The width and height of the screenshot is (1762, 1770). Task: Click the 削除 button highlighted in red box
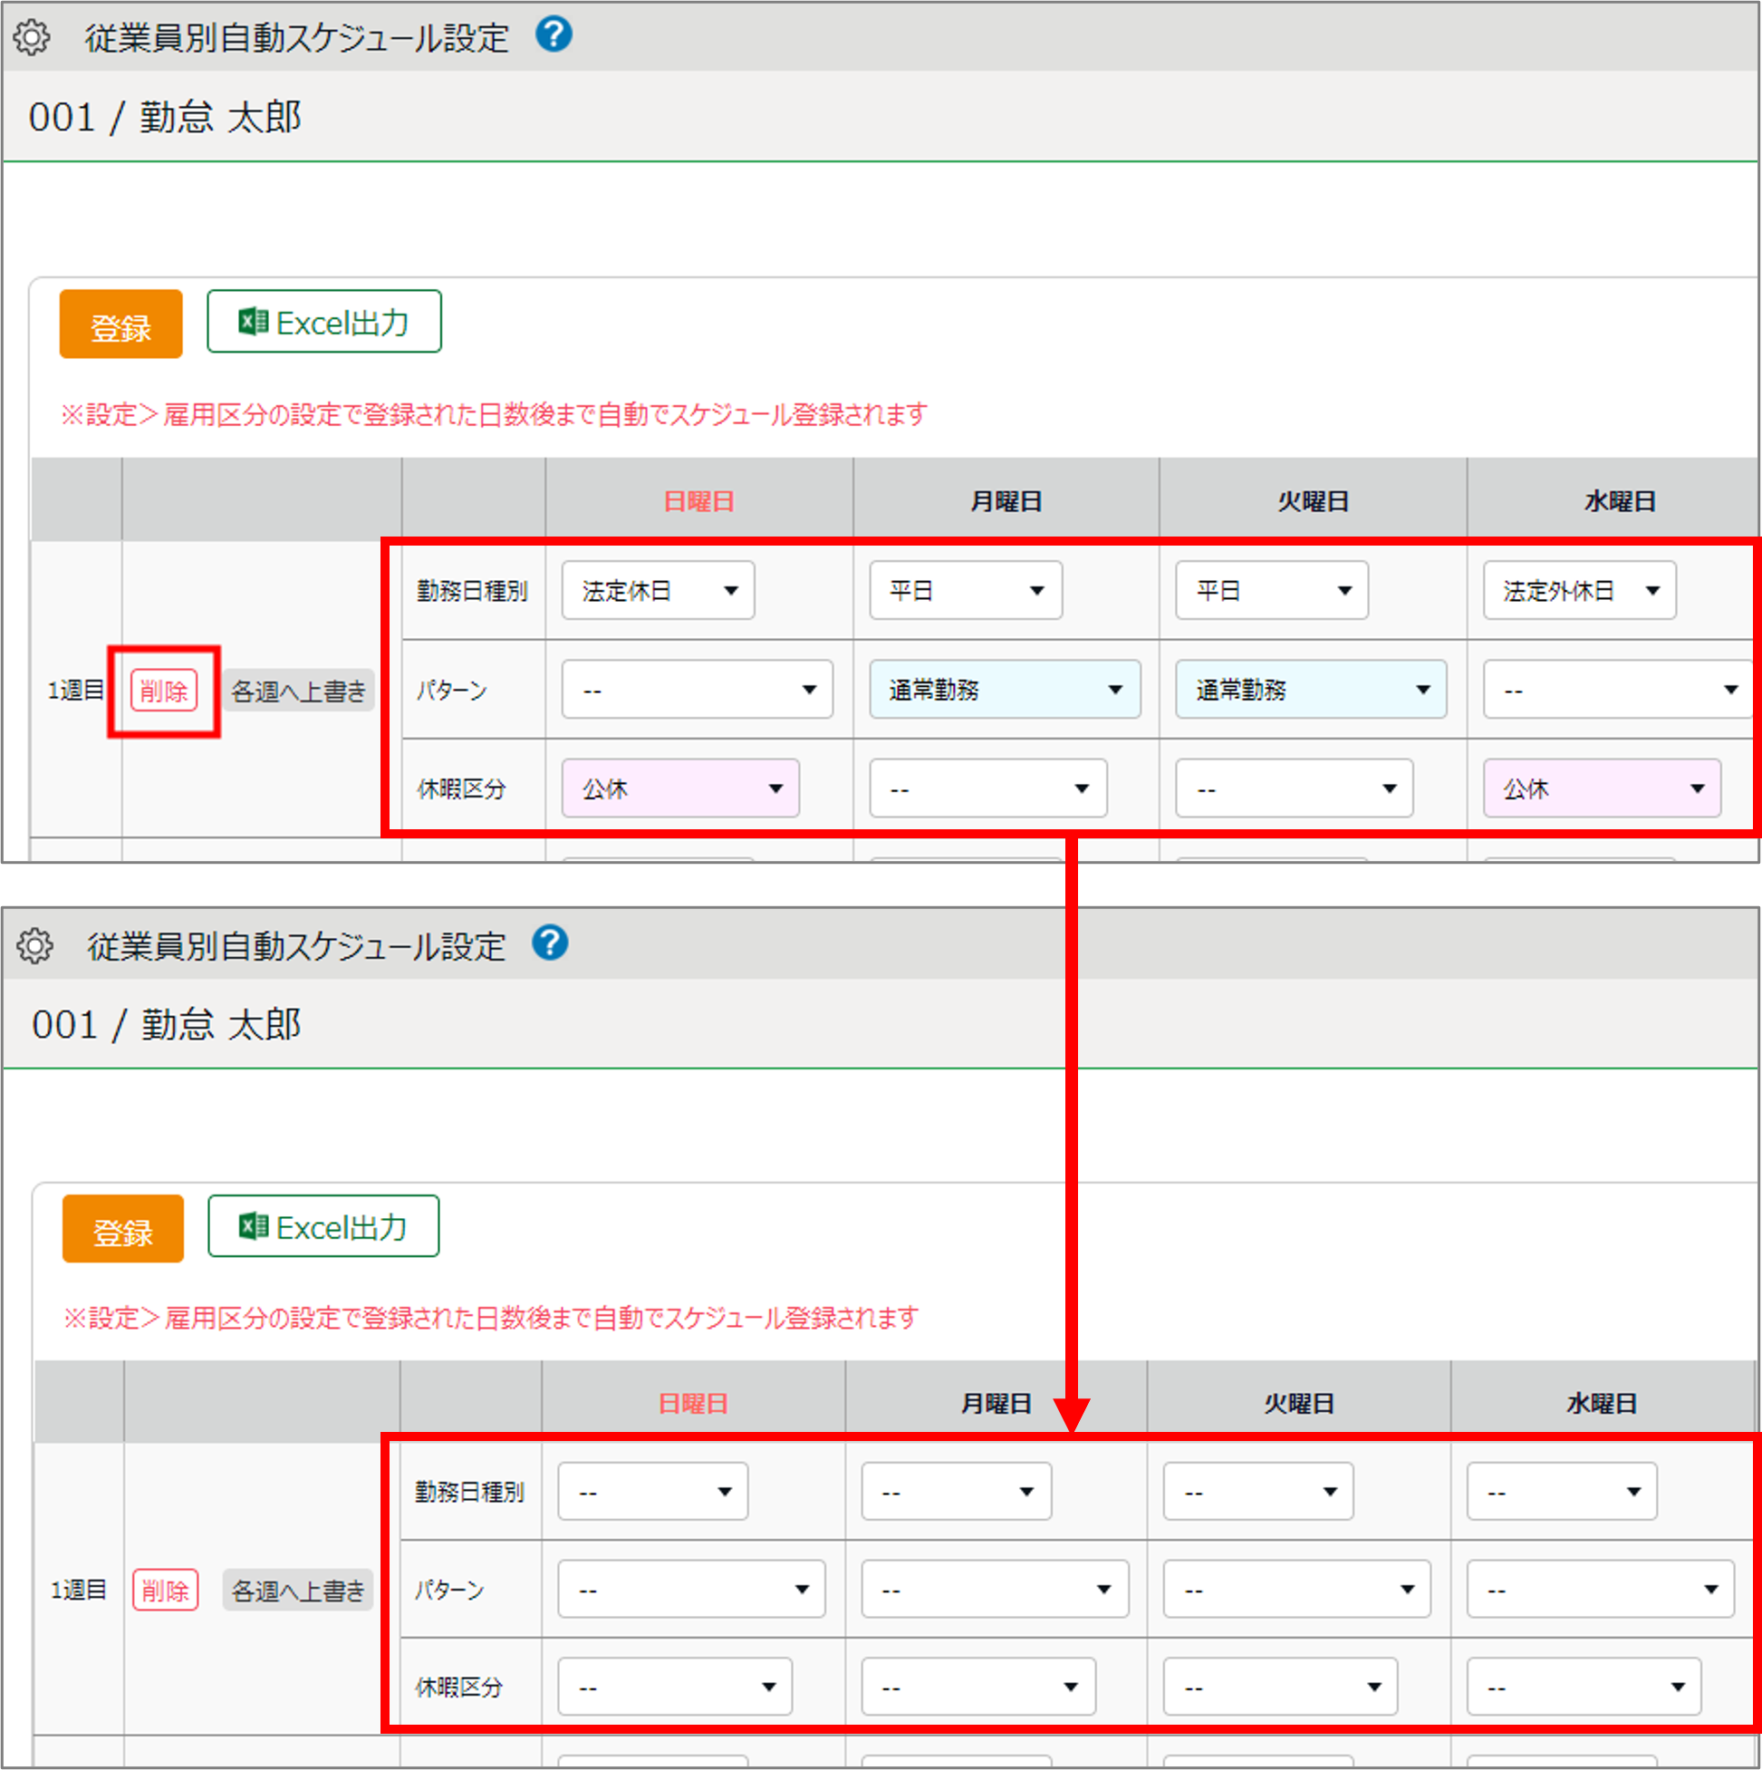coord(164,690)
